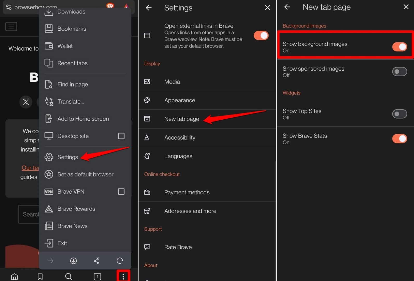Click the Brave Rewards triangle icon

point(49,209)
